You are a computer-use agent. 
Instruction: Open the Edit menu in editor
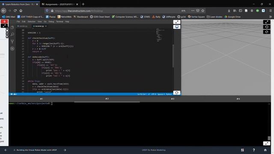point(24,21)
